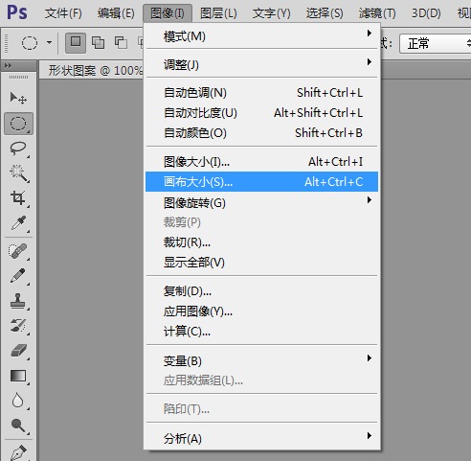Expand the toolbox double-arrow toggle

8,66
